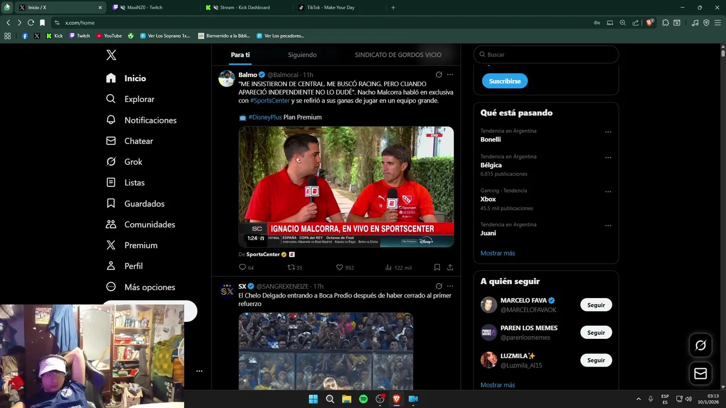Open more options for Bélgica trend
The height and width of the screenshot is (408, 726).
tap(608, 158)
